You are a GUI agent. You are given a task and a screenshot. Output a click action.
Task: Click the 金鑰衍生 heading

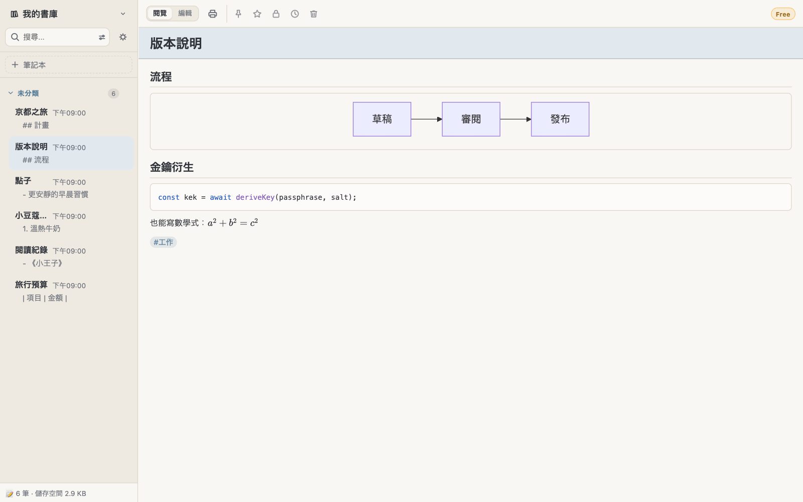[x=172, y=167]
